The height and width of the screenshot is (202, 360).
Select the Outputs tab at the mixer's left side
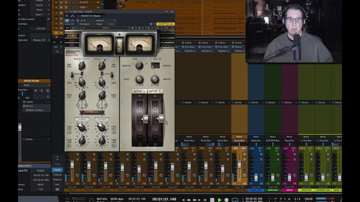pyautogui.click(x=57, y=175)
